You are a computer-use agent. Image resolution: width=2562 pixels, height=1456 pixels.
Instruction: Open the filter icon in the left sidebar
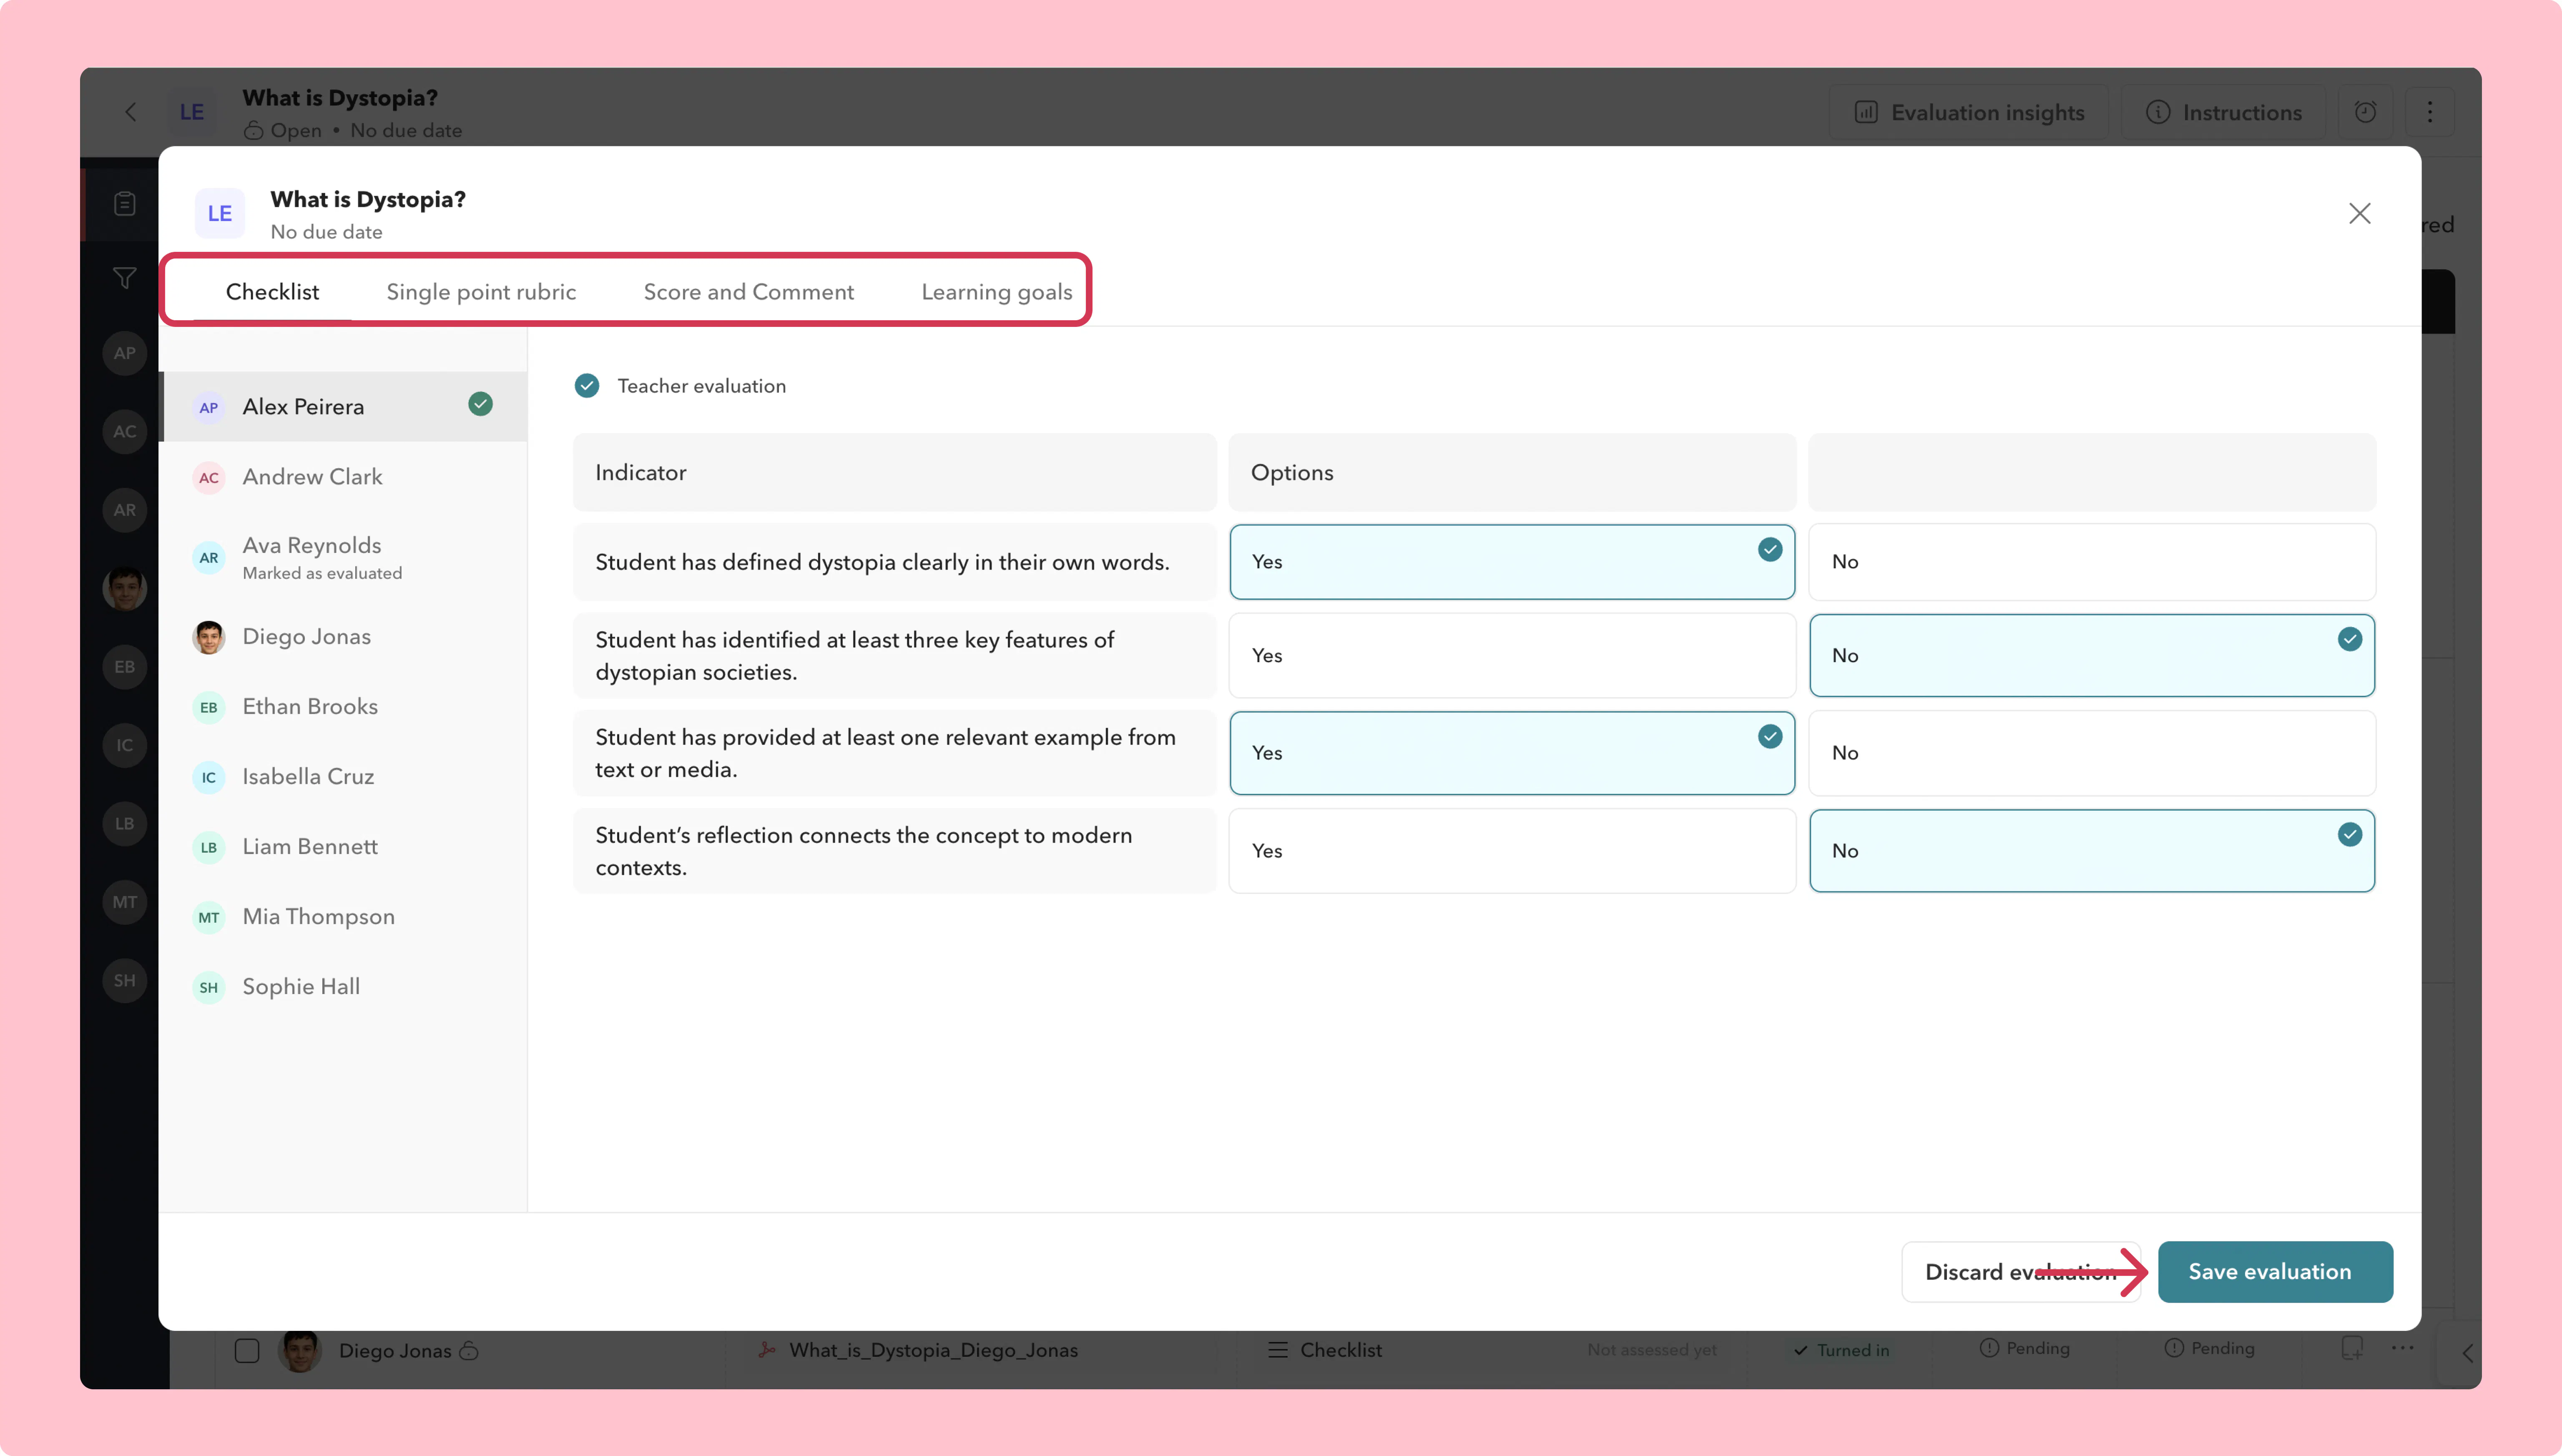click(x=125, y=278)
